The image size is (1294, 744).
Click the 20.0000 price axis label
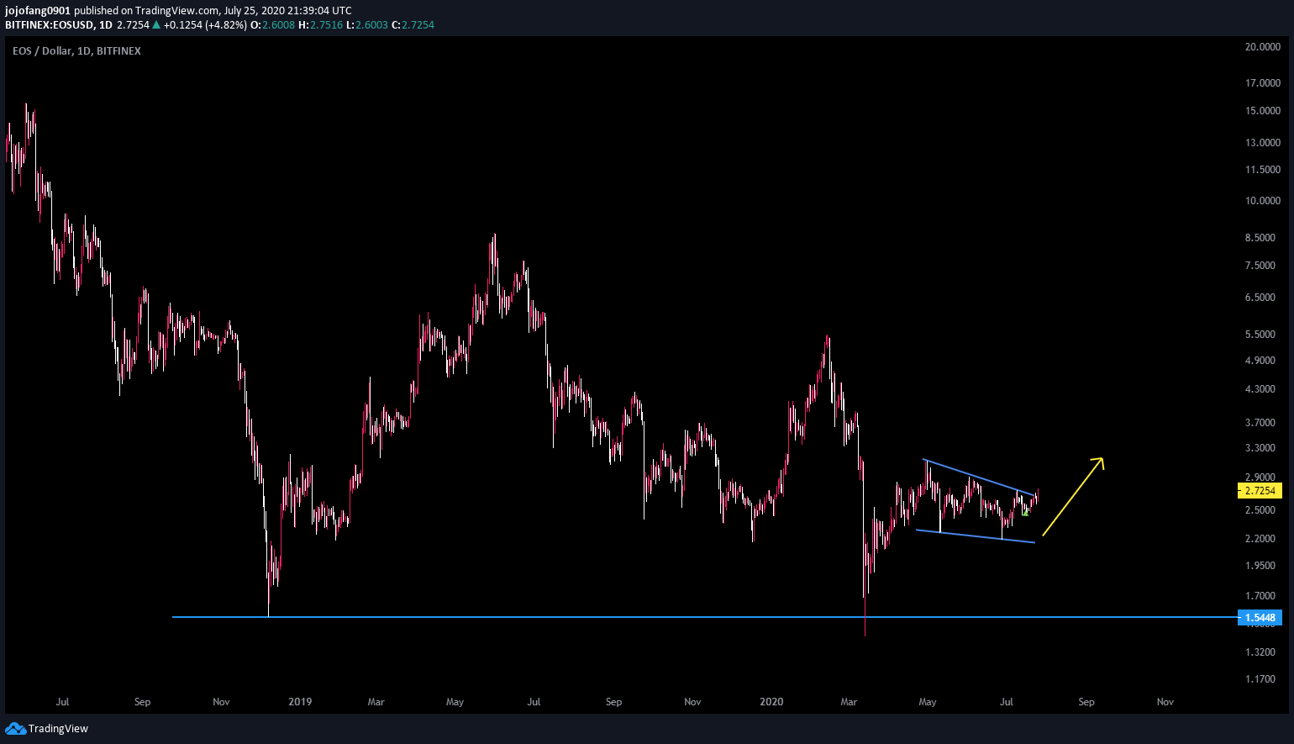(x=1263, y=47)
